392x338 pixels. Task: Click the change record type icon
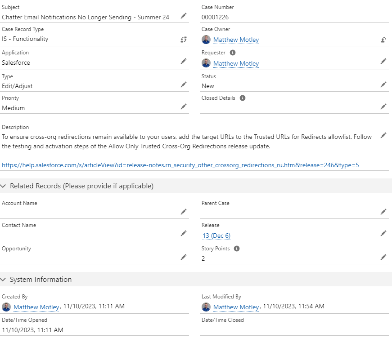(x=184, y=40)
